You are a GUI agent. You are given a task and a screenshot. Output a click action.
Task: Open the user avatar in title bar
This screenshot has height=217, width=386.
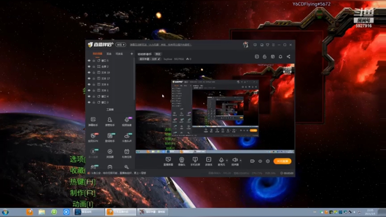pyautogui.click(x=246, y=45)
